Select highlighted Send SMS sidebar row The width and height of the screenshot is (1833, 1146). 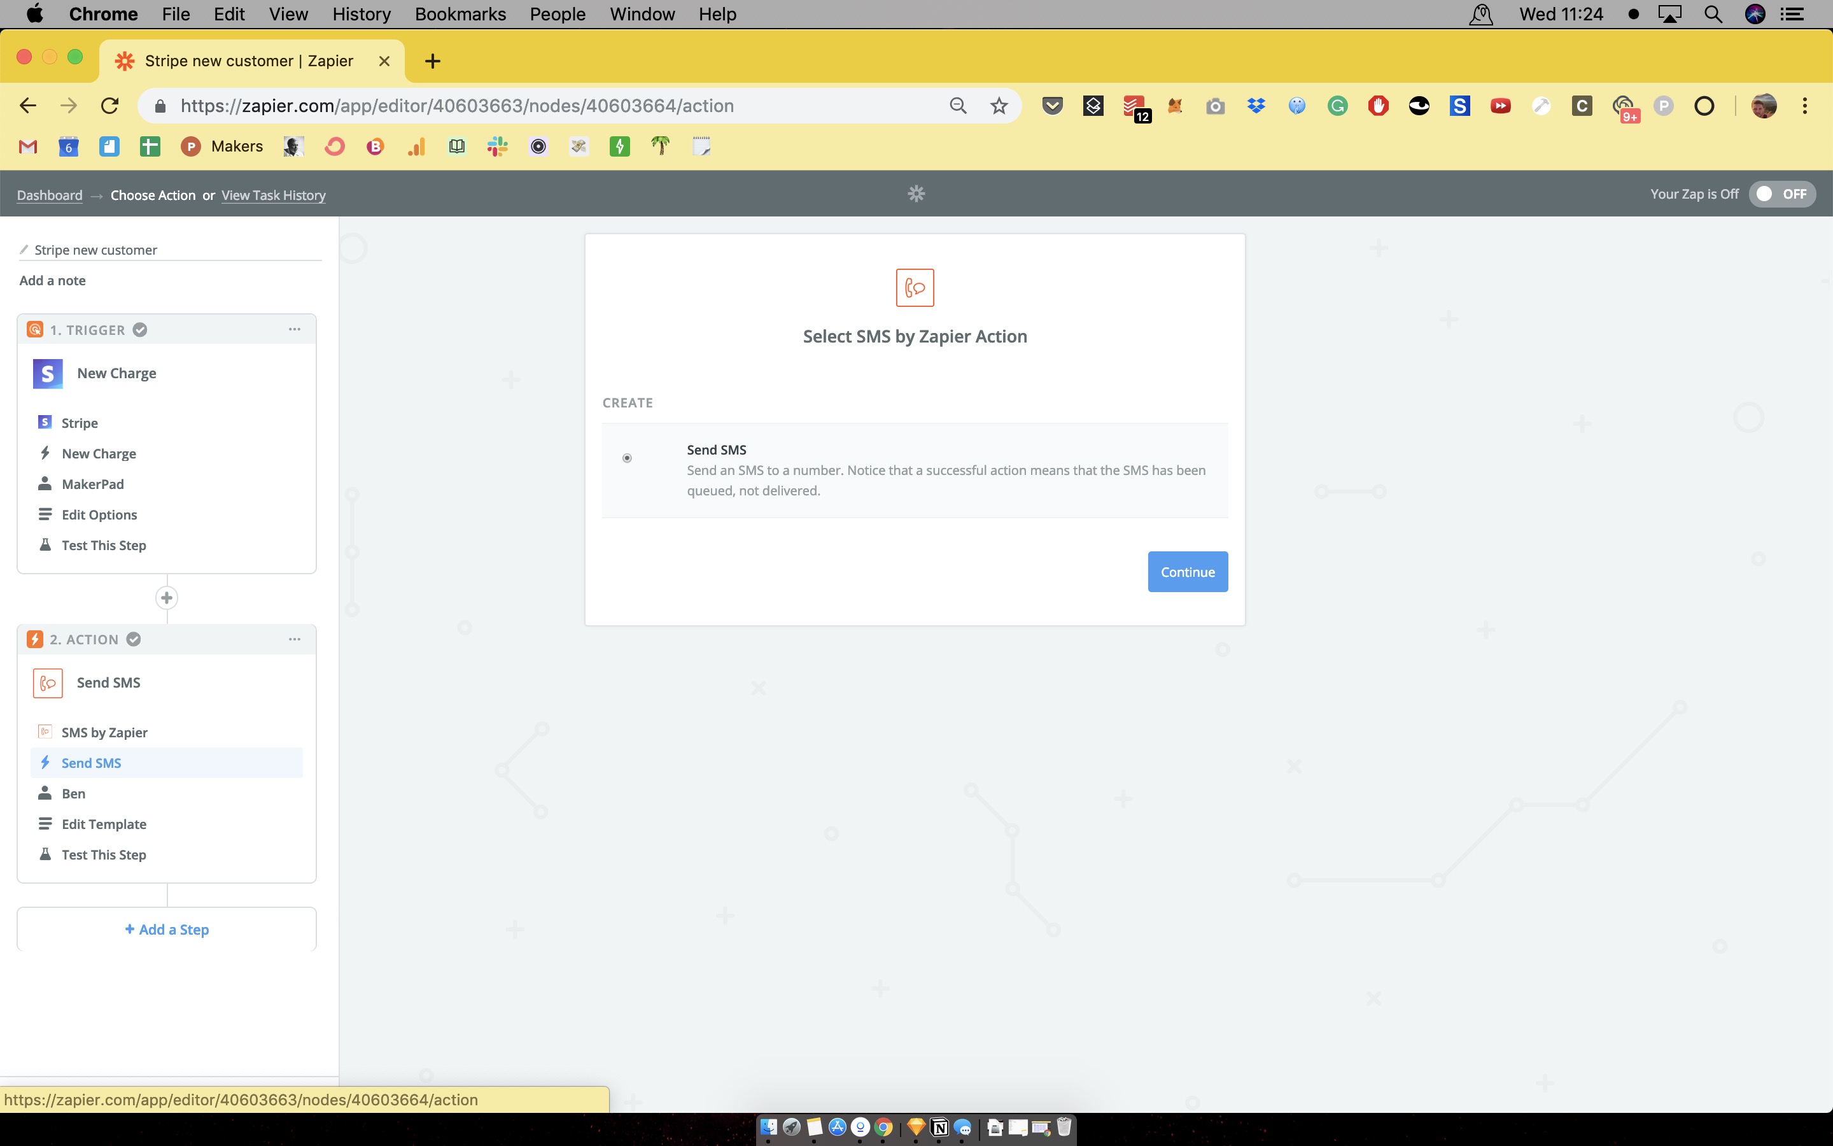[167, 763]
